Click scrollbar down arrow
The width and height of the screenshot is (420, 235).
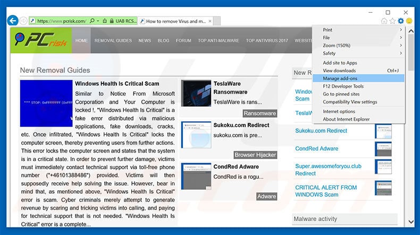click(x=410, y=222)
